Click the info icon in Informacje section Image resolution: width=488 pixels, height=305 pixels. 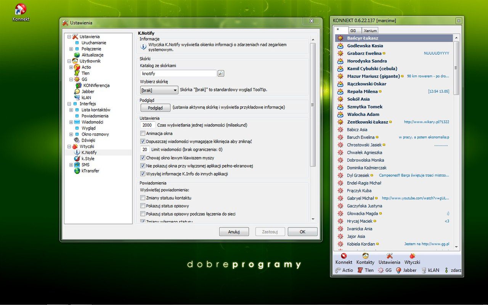pyautogui.click(x=143, y=47)
